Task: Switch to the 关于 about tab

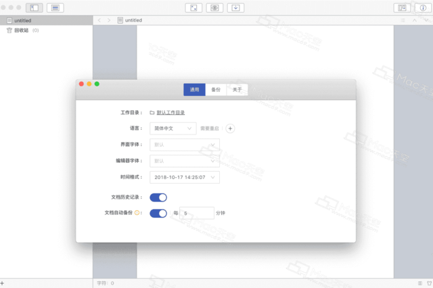Action: [x=237, y=90]
